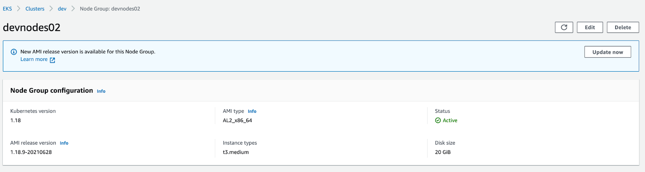Click the refresh icon button
Screen dimensions: 645x172
pyautogui.click(x=564, y=27)
